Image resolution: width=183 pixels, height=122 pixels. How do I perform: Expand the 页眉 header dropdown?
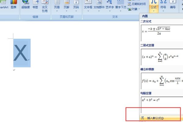coord(57,11)
